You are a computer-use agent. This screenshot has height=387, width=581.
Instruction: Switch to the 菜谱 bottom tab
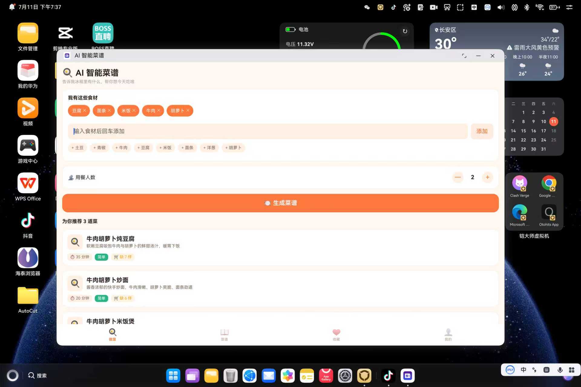tap(225, 335)
